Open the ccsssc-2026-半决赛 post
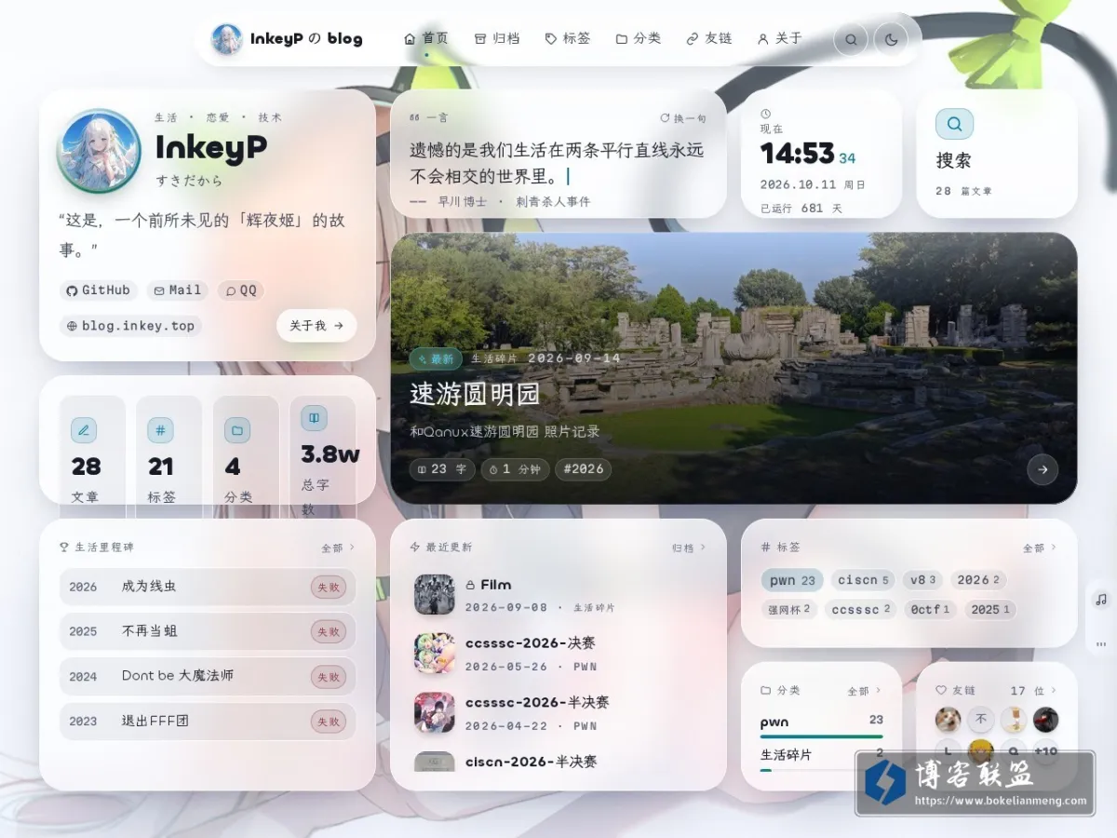Screen dimensions: 1117x838 pos(537,703)
